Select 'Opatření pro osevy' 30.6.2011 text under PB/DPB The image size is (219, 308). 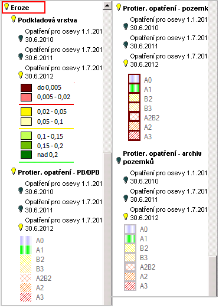pyautogui.click(x=64, y=206)
